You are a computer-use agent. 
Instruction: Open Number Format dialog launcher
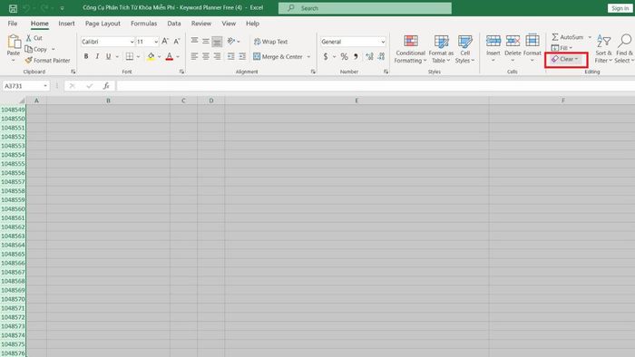point(386,72)
